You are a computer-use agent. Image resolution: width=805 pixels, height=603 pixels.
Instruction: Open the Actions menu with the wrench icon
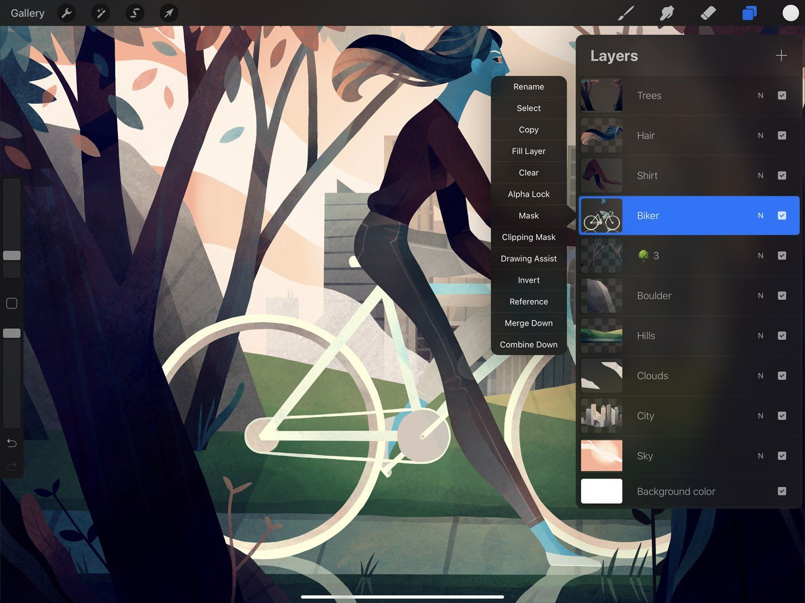click(66, 13)
